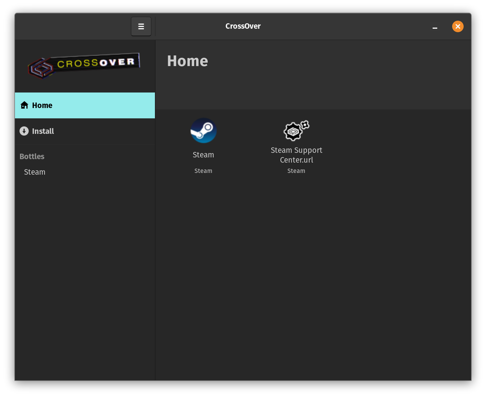Click the Steam Support Center gear icon
Screen dimensions: 486x397
[296, 131]
